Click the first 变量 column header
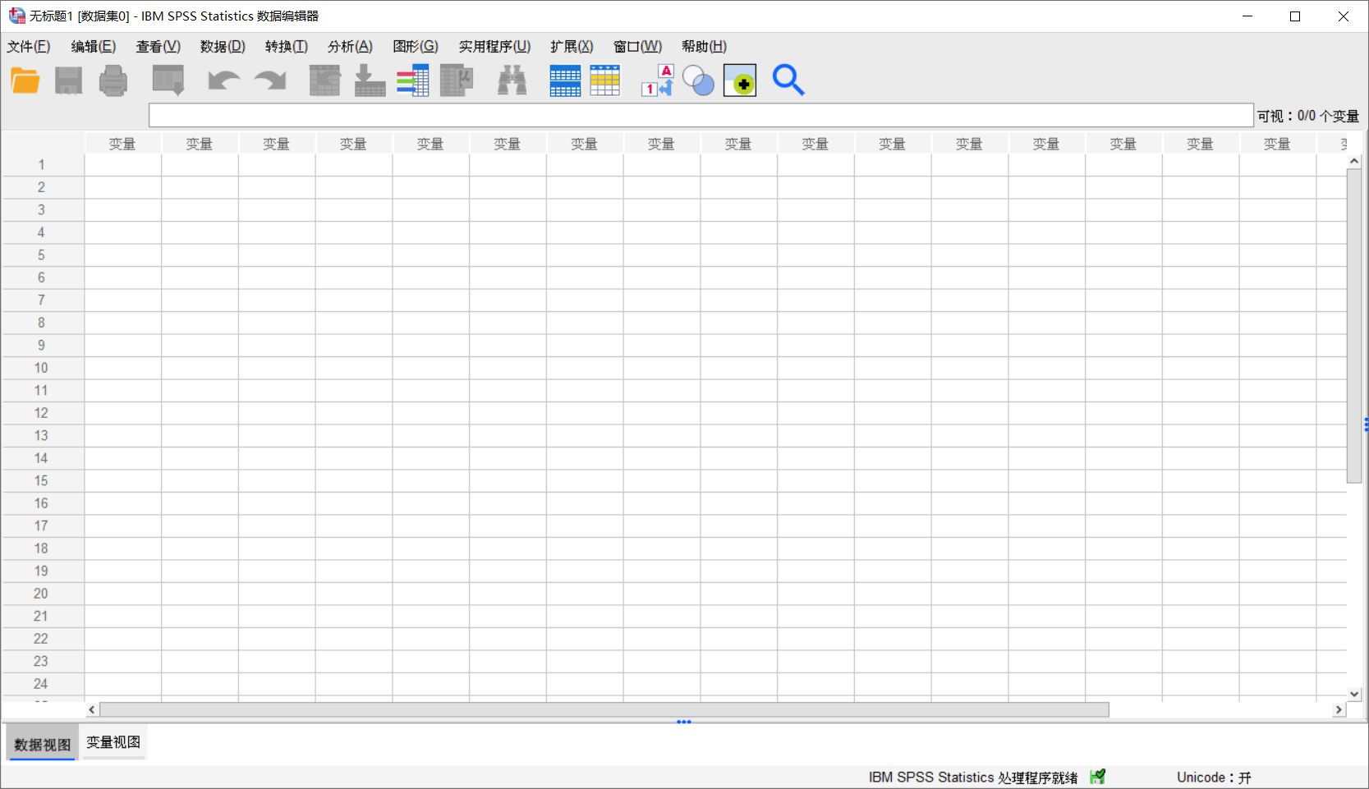 [123, 144]
